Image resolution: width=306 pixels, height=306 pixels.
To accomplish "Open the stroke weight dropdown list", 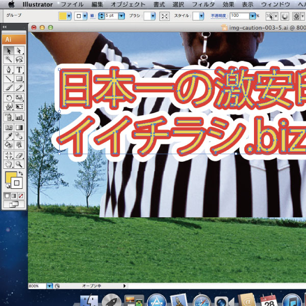I will [121, 16].
